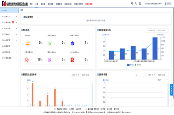
Task: Click the orange bar labeled 4
Action: pyautogui.click(x=32, y=95)
